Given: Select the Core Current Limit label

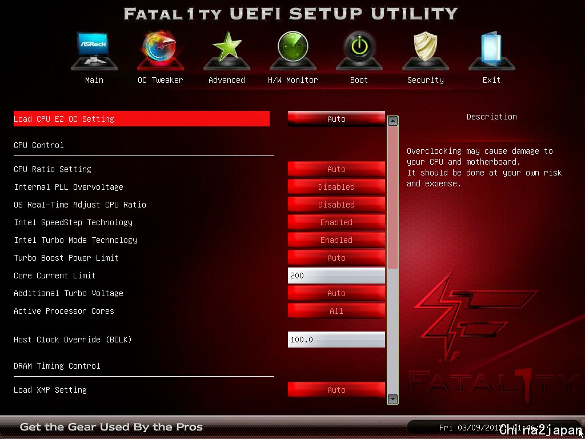Looking at the screenshot, I should pyautogui.click(x=55, y=276).
